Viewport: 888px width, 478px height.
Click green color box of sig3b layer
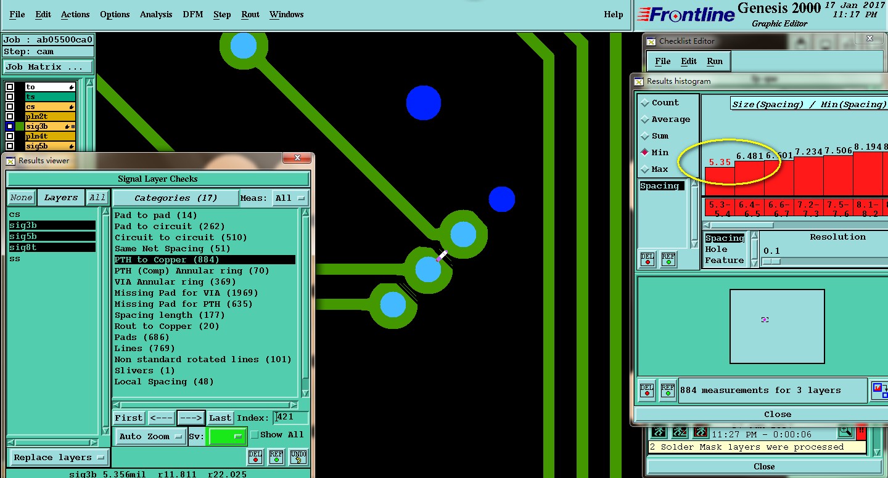pyautogui.click(x=20, y=126)
